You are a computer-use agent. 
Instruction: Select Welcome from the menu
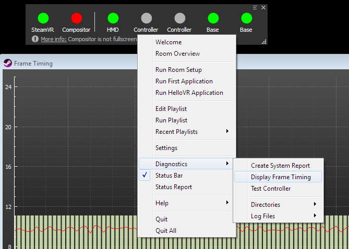click(x=187, y=42)
